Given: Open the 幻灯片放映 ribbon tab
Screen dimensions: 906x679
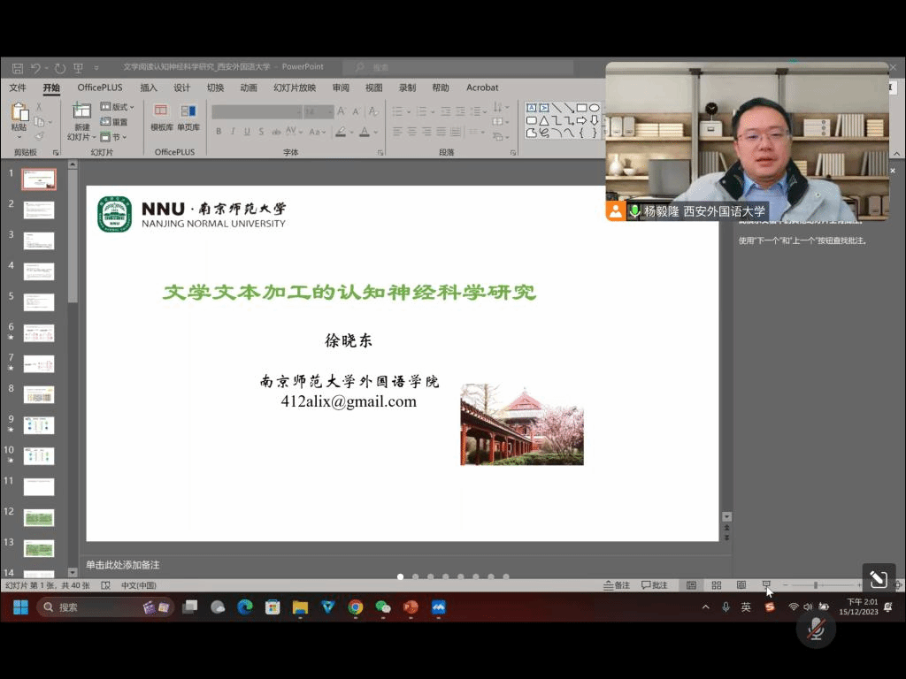Looking at the screenshot, I should click(294, 88).
